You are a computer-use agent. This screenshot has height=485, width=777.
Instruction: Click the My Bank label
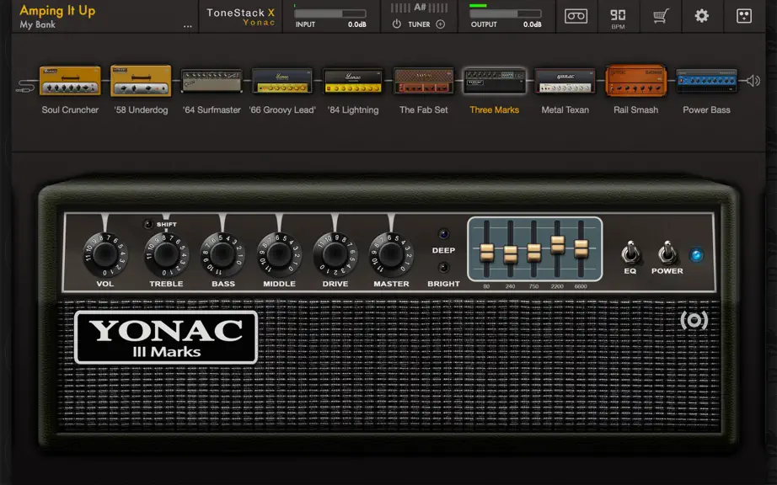[38, 24]
